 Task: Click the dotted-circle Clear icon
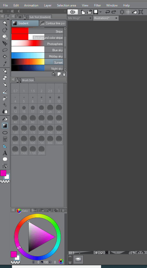coord(122,12)
